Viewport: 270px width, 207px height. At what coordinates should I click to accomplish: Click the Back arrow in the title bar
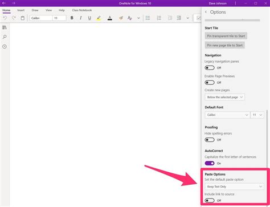pos(4,3)
